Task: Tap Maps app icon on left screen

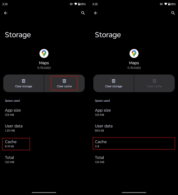Action: click(x=44, y=54)
